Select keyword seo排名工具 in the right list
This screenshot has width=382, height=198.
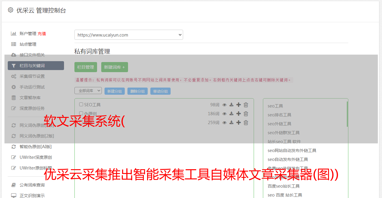click(279, 115)
